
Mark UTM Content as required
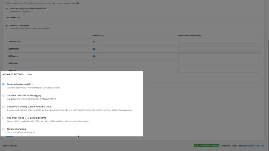pyautogui.click(x=94, y=63)
